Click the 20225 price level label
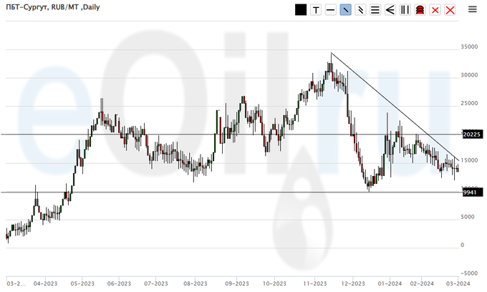Image resolution: width=487 pixels, height=292 pixels. pos(470,133)
